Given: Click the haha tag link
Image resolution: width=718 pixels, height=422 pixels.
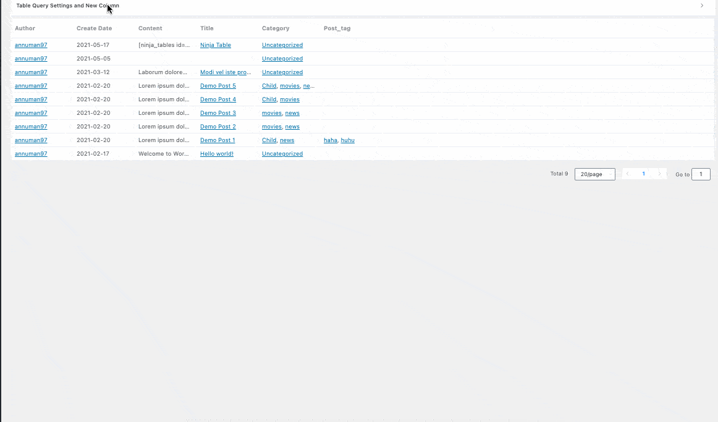Looking at the screenshot, I should (330, 140).
